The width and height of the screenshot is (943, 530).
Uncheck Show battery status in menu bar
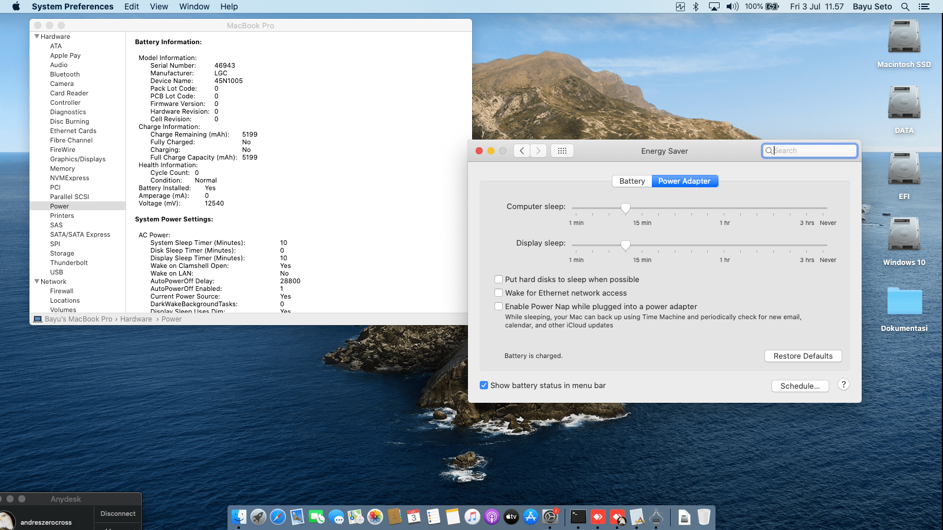(484, 386)
